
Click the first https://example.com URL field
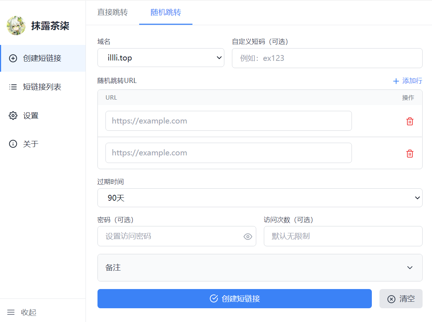[x=228, y=121]
